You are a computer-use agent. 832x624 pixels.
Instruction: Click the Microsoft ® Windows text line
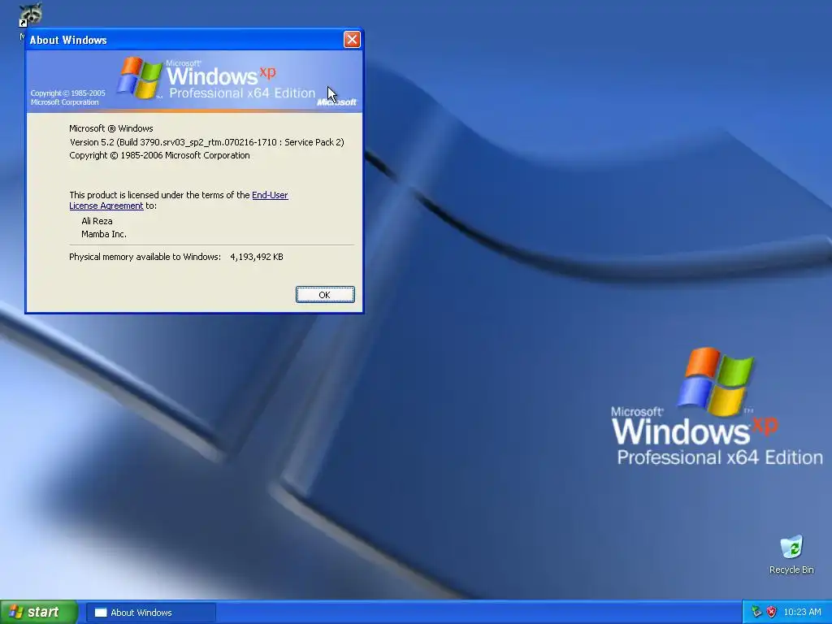[111, 128]
